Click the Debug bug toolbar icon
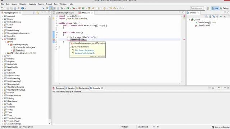Image resolution: width=230 pixels, height=129 pixels. point(62,8)
